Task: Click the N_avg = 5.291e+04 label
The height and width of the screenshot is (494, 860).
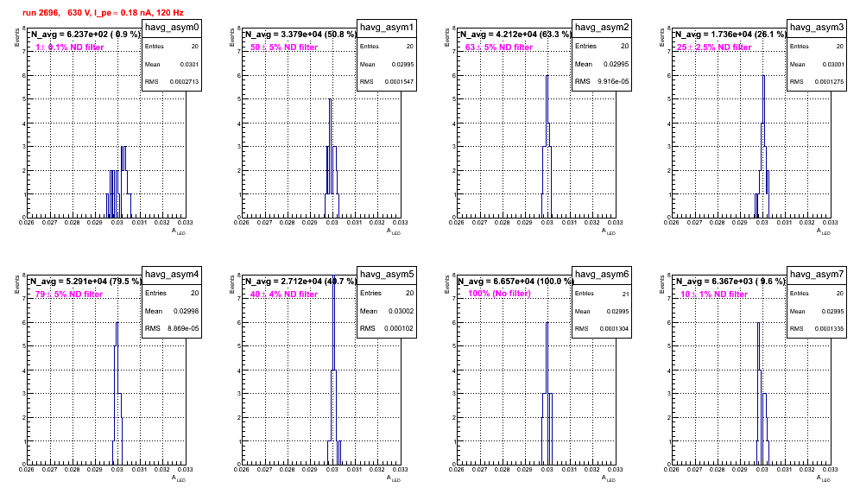Action: [x=85, y=282]
